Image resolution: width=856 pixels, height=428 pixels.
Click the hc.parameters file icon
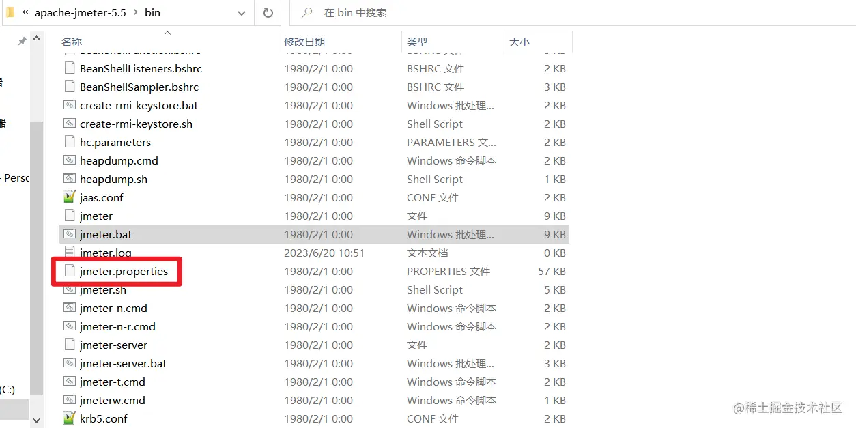coord(68,142)
